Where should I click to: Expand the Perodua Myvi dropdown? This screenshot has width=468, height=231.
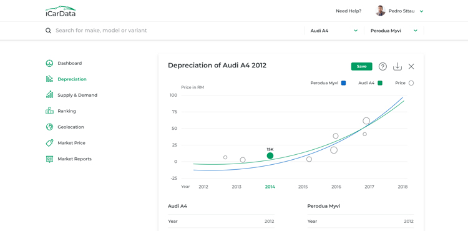[416, 31]
